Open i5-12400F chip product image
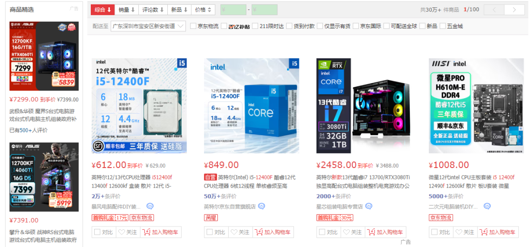Viewport: 530px width, 247px height. (x=139, y=106)
